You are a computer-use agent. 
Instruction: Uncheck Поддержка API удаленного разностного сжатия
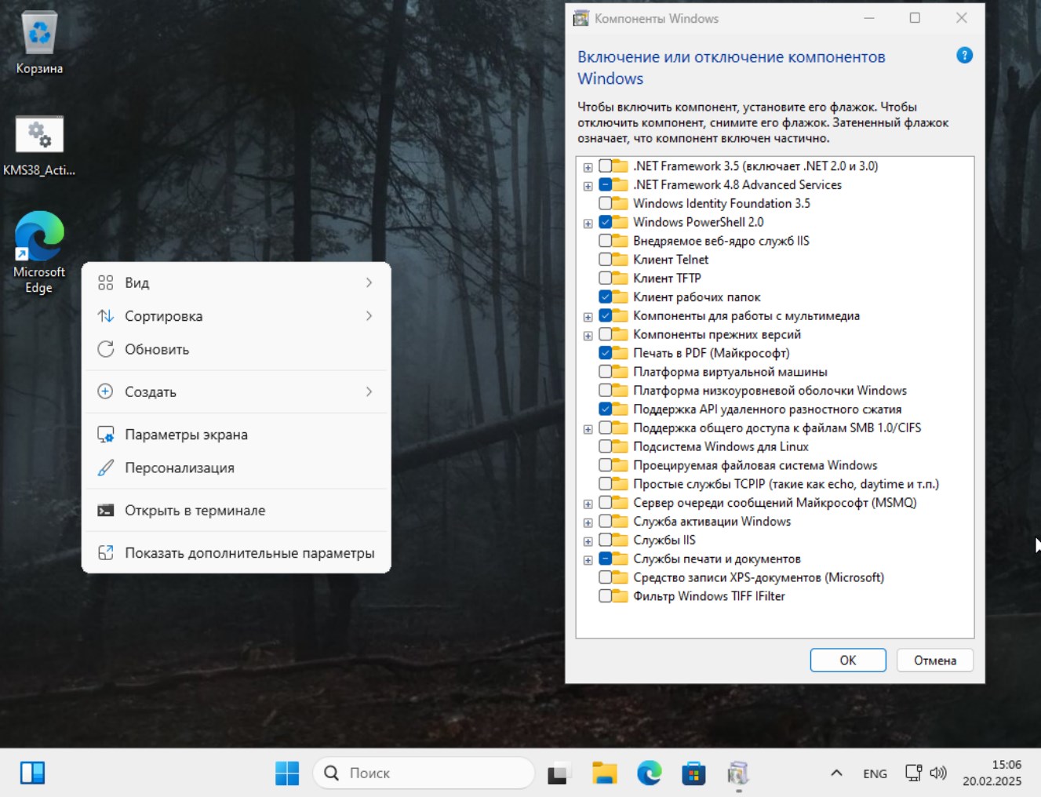click(x=605, y=409)
